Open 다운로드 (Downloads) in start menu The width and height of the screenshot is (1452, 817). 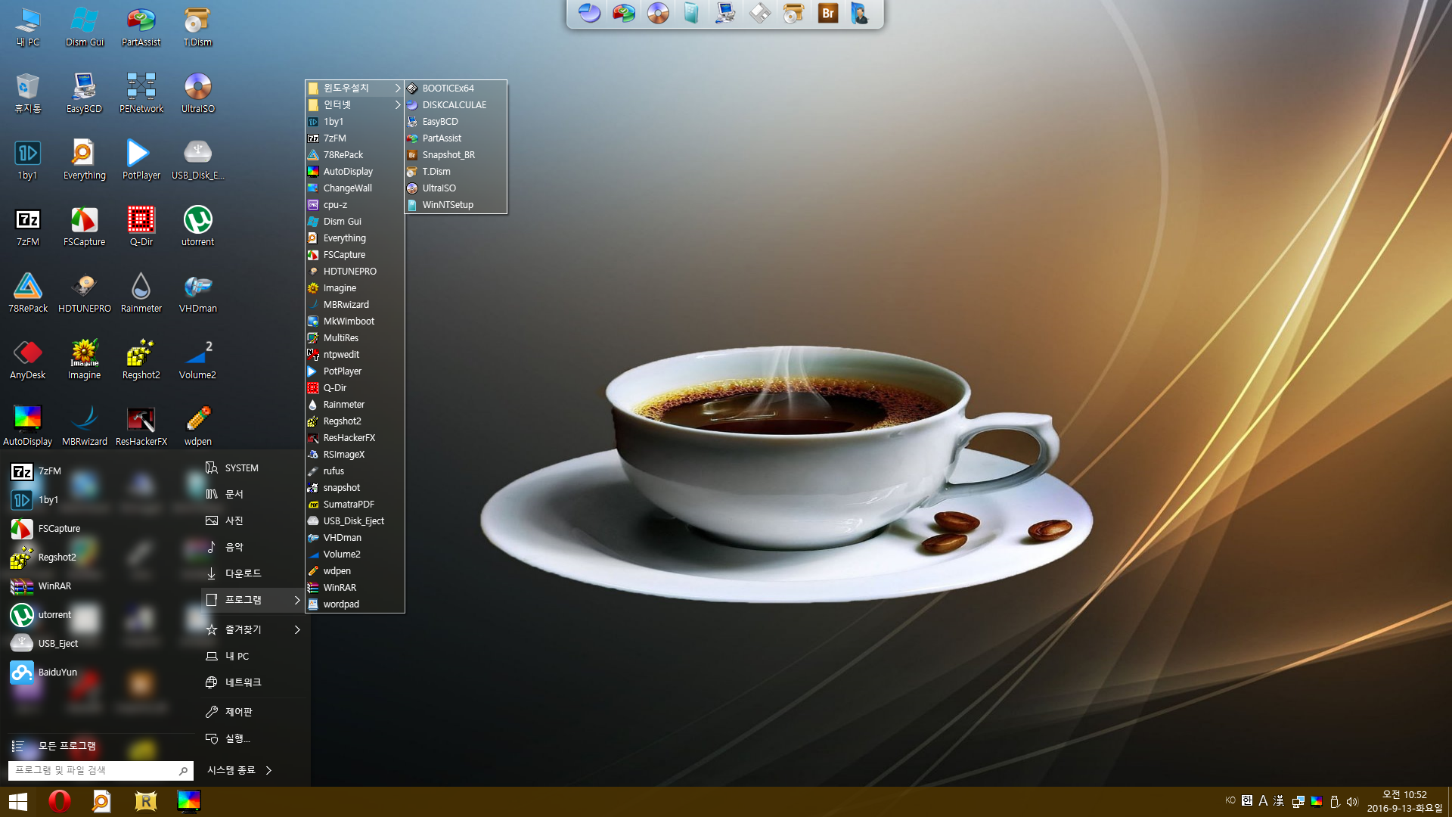point(254,573)
